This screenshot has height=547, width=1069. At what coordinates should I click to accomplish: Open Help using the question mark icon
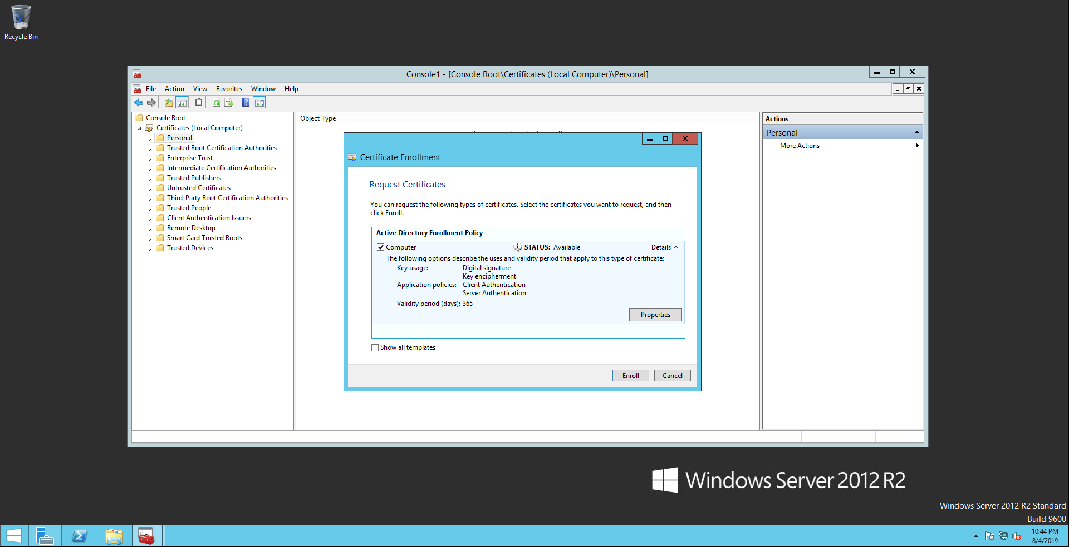[246, 103]
